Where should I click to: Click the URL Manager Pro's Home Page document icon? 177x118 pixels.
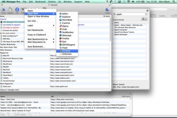click(1, 22)
